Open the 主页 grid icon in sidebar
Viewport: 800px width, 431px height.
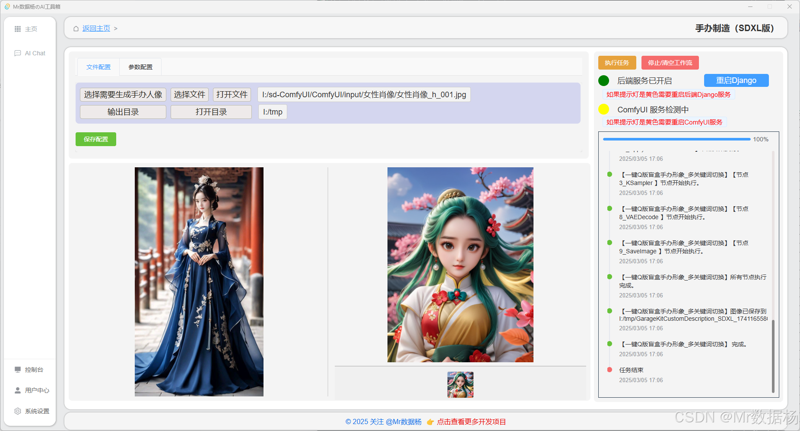coord(18,29)
